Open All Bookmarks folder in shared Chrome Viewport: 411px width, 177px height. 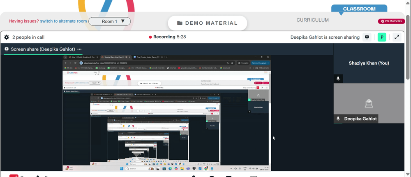point(262,68)
